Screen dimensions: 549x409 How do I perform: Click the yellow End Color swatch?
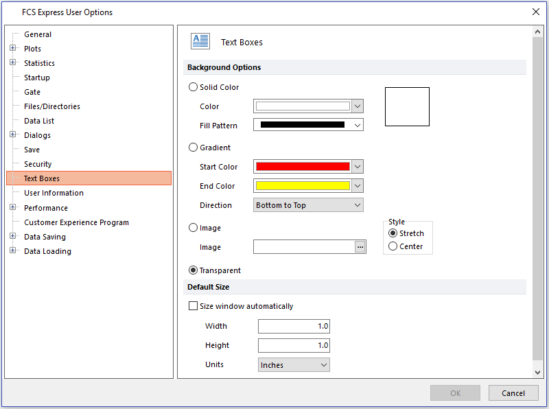click(x=303, y=186)
